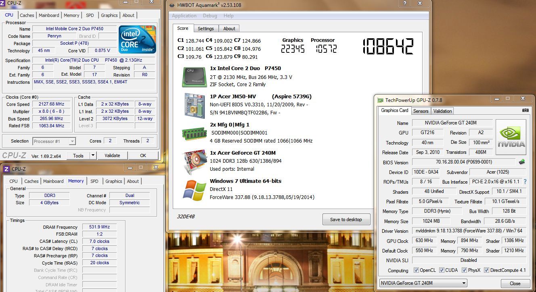Click the Aquamark help question mark button

coord(404,3)
